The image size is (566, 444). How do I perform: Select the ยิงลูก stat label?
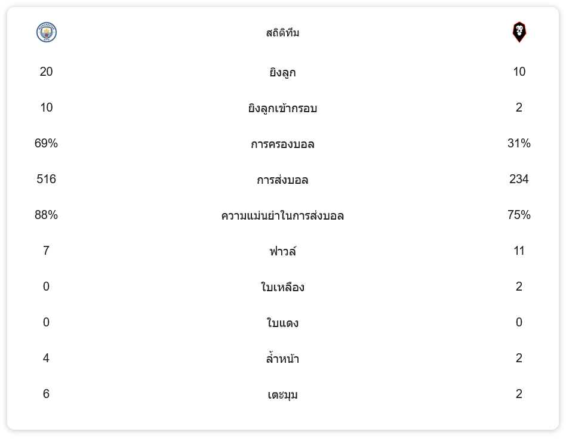pyautogui.click(x=282, y=72)
